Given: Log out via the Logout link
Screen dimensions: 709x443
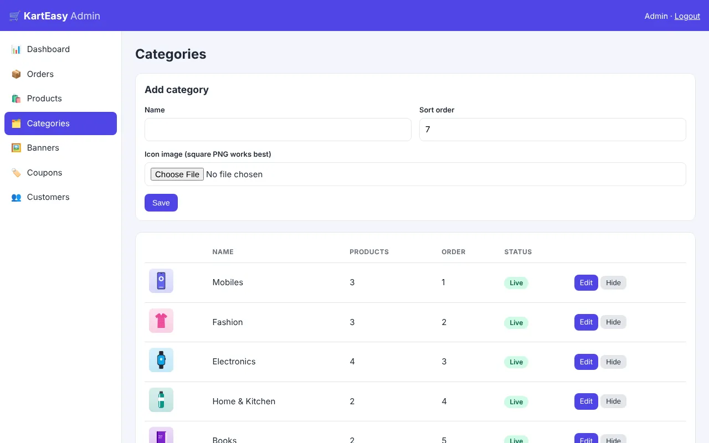Looking at the screenshot, I should click(x=687, y=16).
